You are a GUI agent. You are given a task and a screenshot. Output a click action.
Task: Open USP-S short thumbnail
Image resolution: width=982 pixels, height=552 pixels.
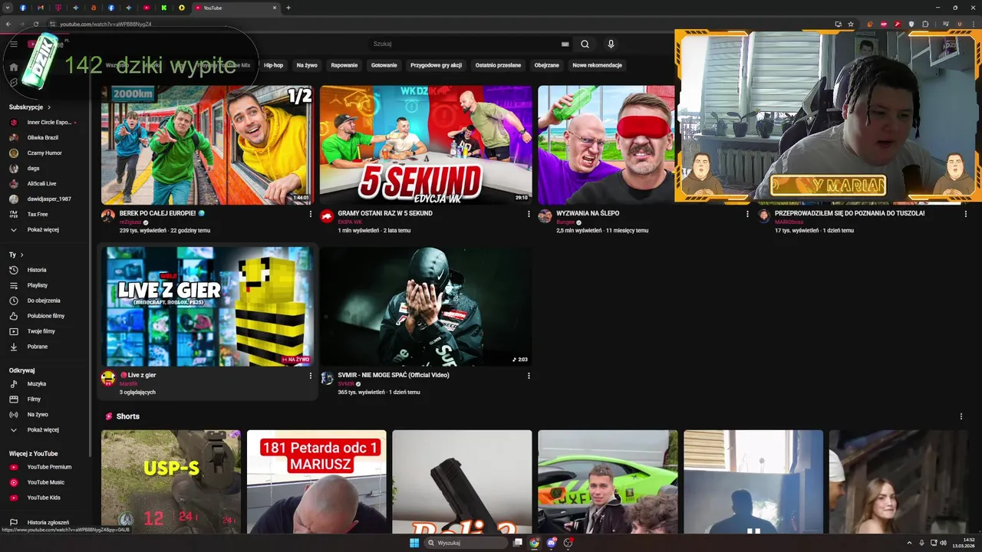[x=171, y=481]
